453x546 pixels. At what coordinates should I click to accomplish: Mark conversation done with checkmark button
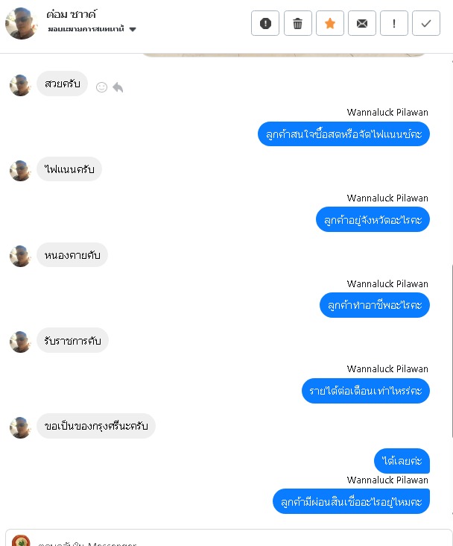tap(426, 23)
